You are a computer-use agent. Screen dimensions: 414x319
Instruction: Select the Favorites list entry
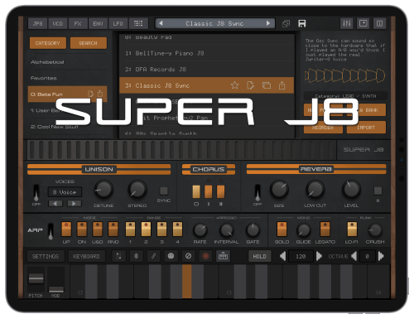pos(67,78)
